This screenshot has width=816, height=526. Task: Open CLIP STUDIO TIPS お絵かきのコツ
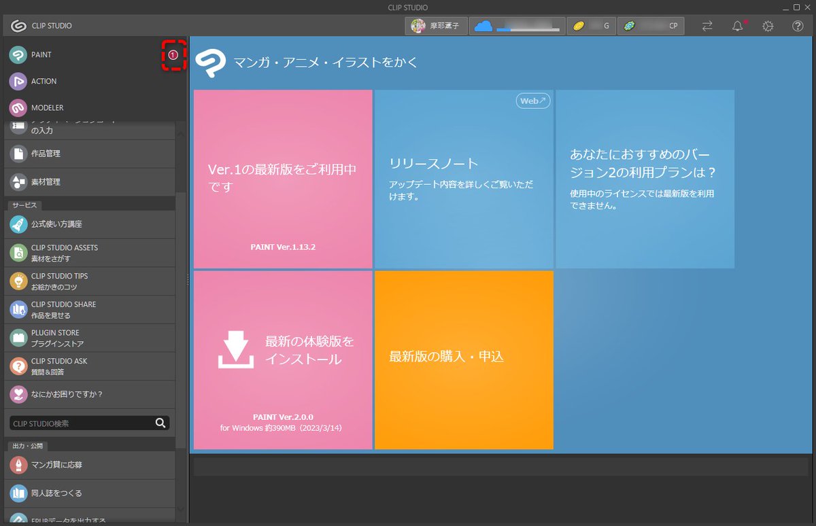(x=90, y=281)
